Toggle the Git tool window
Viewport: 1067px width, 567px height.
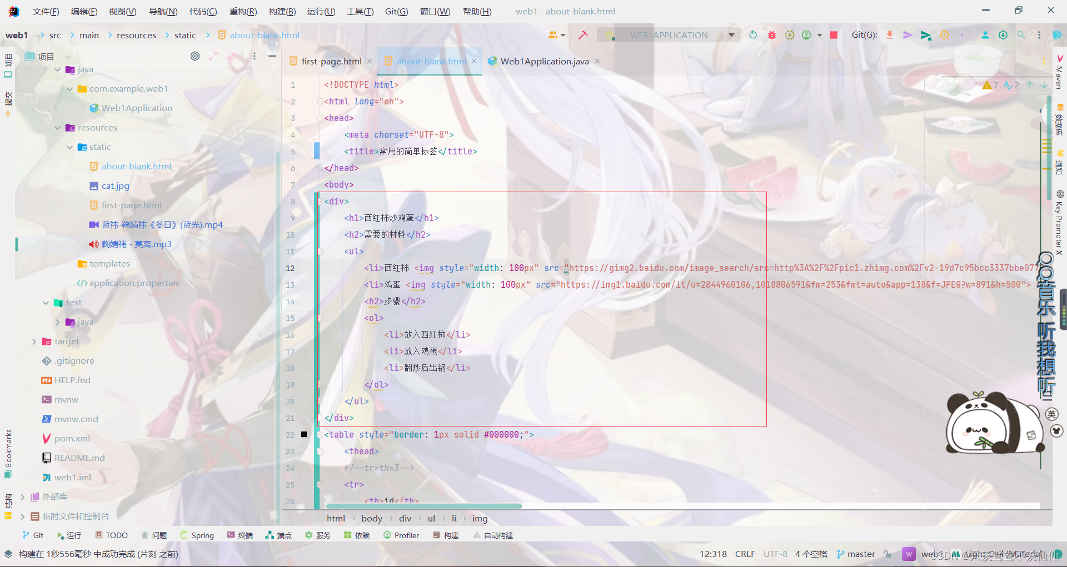33,535
